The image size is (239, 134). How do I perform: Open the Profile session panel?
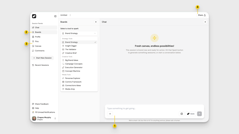pyautogui.click(x=44, y=37)
